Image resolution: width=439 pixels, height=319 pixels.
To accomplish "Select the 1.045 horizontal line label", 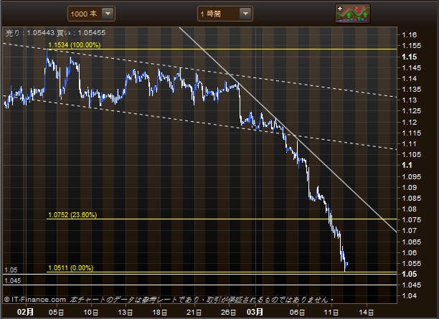I will pos(13,281).
